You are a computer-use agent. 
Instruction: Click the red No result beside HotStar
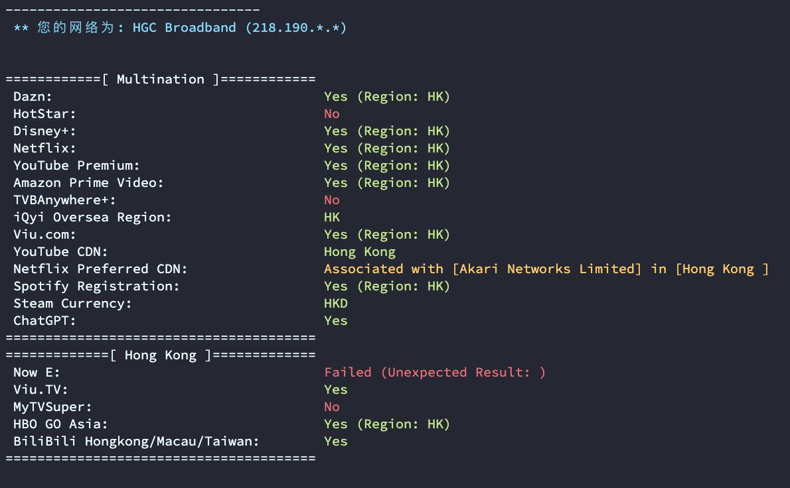click(x=331, y=113)
